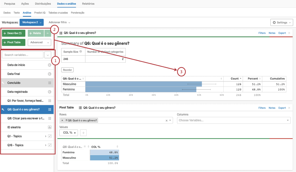Open Filters on the Pivot Table card
Image resolution: width=296 pixels, height=172 pixels.
point(262,108)
